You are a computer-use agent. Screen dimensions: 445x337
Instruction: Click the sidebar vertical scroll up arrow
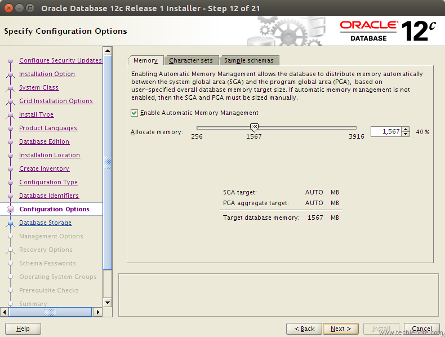click(108, 51)
